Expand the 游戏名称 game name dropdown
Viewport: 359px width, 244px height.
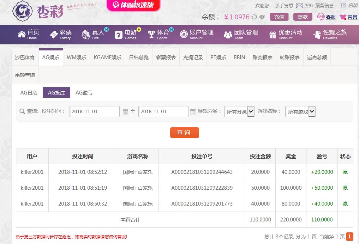tap(300, 112)
